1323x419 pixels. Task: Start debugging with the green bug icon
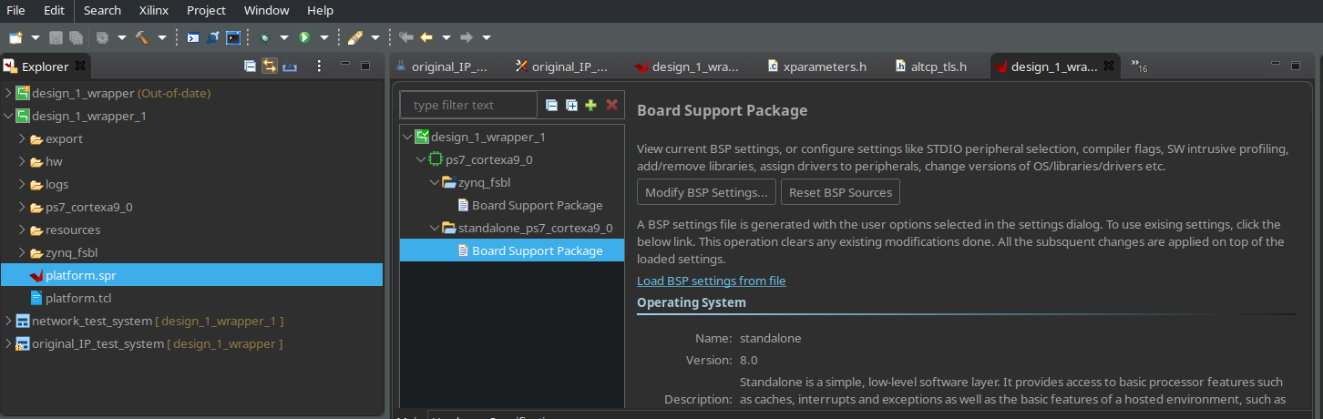coord(263,37)
